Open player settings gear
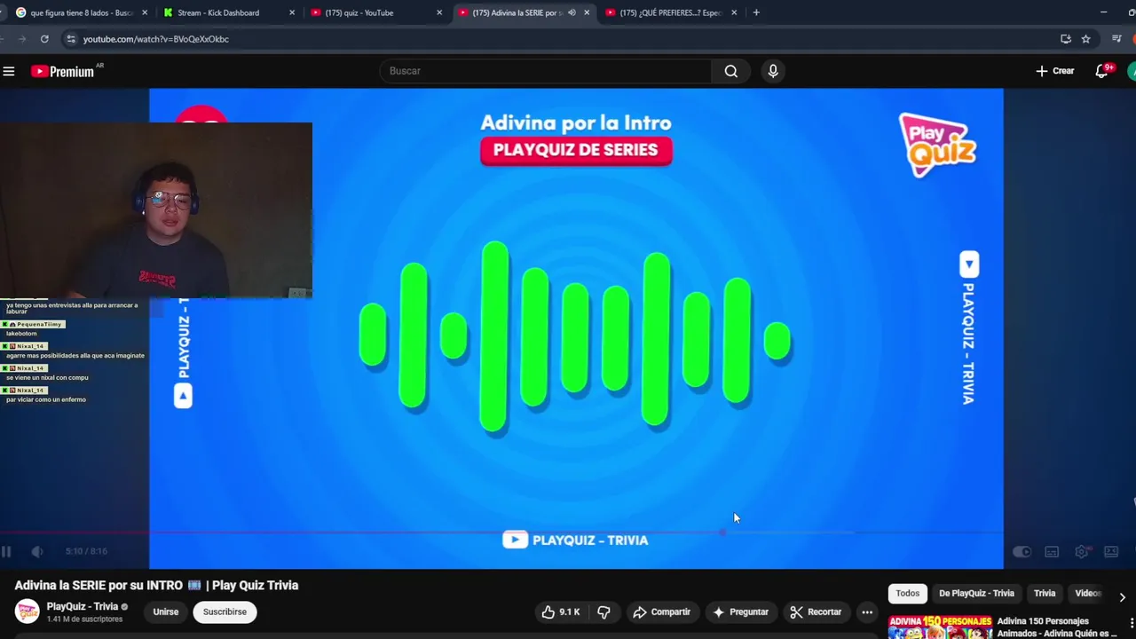Viewport: 1136px width, 639px height. [x=1081, y=551]
